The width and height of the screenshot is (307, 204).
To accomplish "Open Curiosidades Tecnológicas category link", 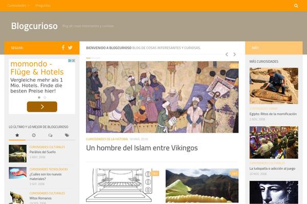I will 49,169.
